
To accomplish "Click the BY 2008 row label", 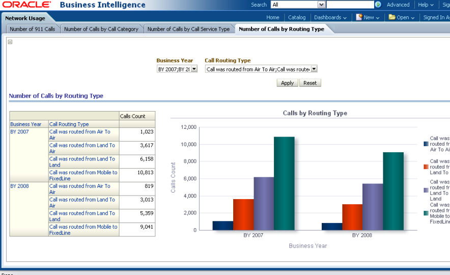I will (19, 186).
